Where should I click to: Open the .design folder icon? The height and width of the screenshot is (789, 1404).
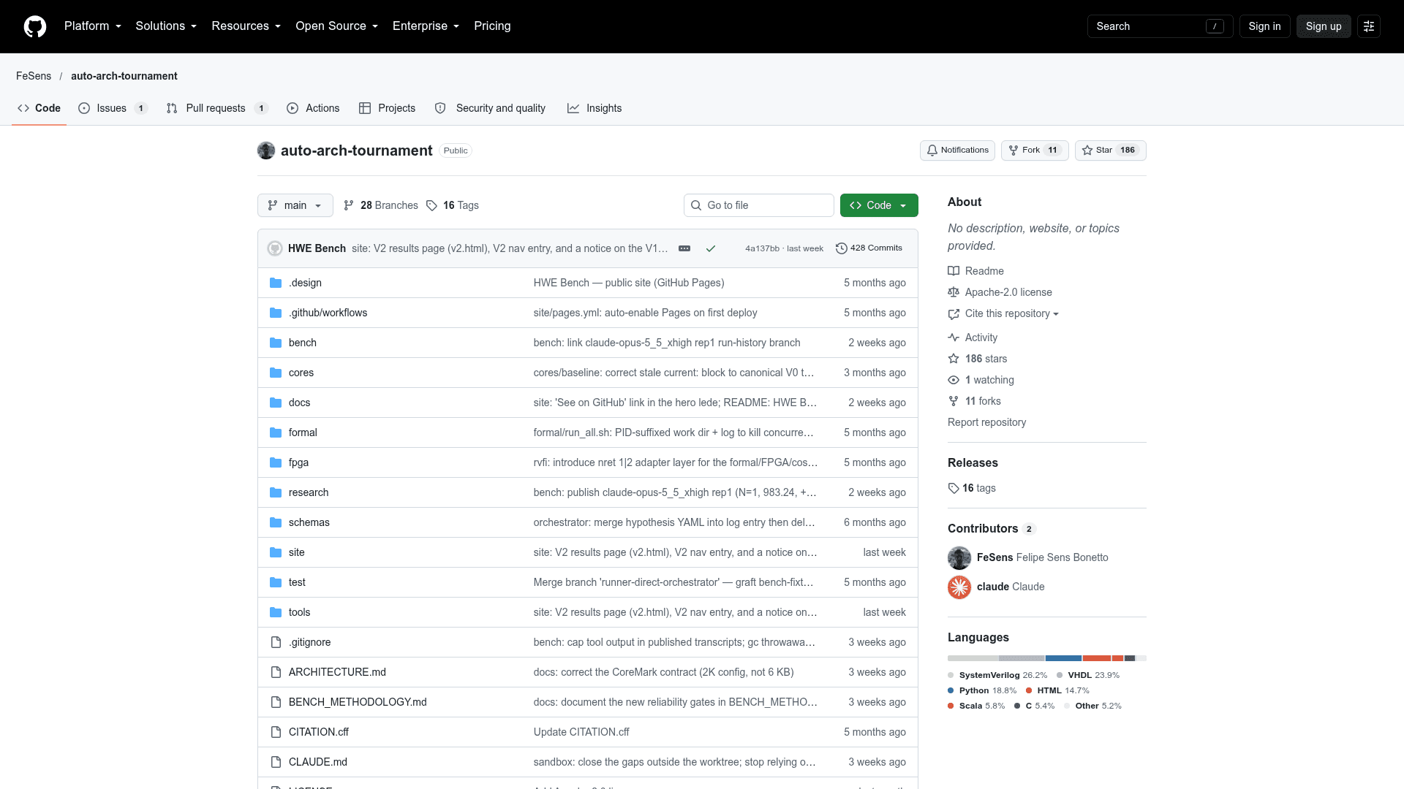[x=276, y=283]
